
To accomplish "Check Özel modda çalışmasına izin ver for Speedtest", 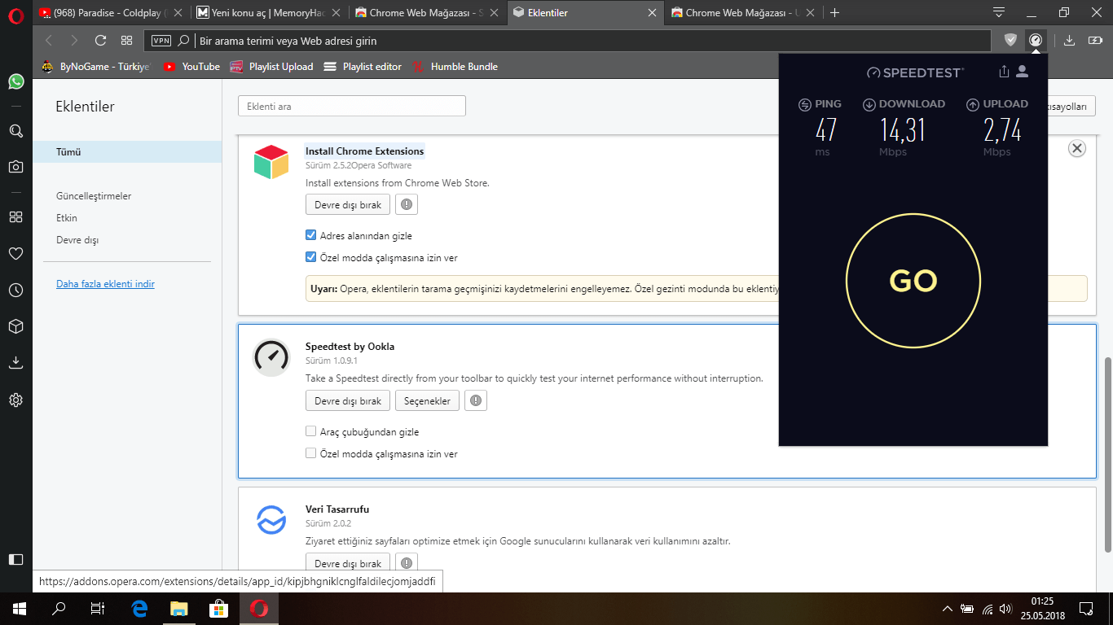I will click(x=310, y=453).
